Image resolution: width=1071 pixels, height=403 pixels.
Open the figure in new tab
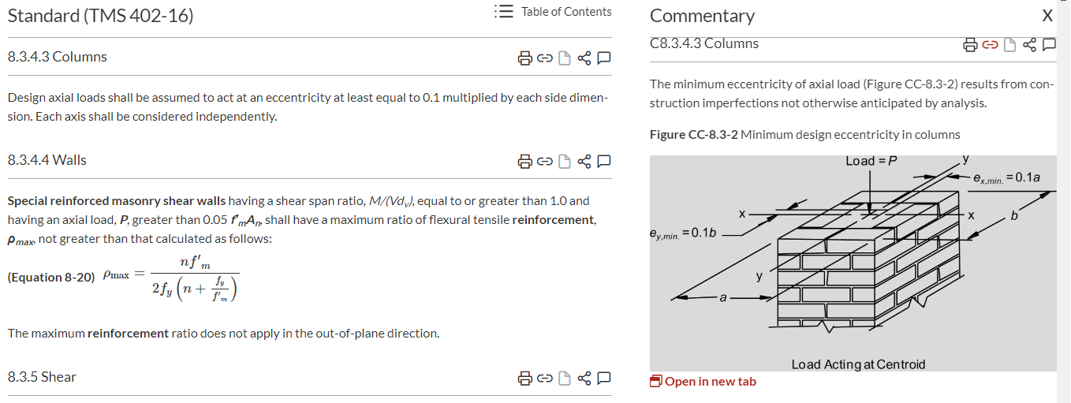(x=703, y=382)
